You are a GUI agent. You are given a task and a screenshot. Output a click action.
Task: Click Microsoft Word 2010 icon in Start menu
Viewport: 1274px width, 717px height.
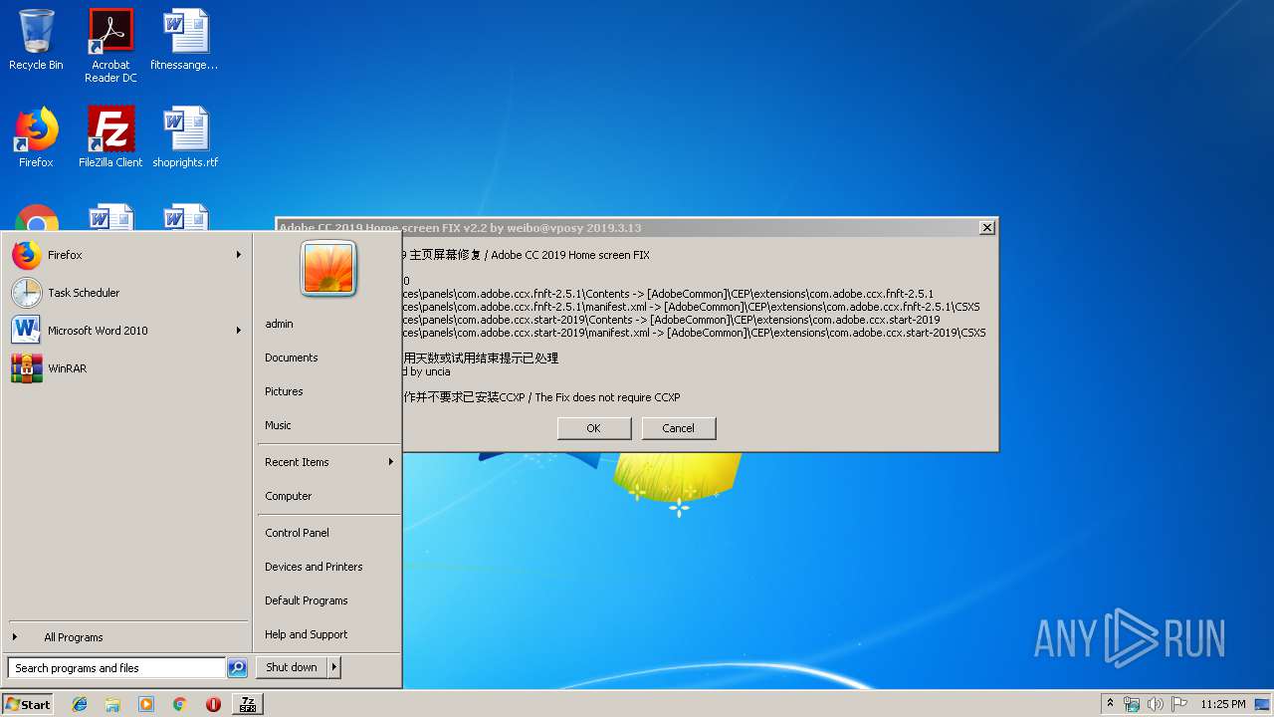[27, 331]
